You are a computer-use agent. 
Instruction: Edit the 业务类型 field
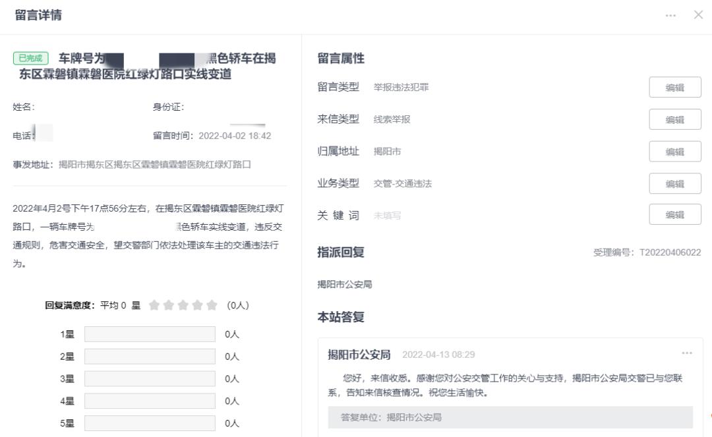pos(674,183)
